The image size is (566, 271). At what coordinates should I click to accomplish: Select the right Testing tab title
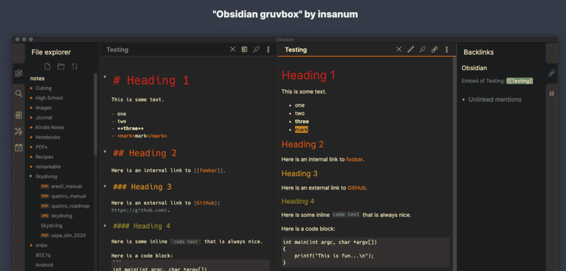(x=296, y=50)
